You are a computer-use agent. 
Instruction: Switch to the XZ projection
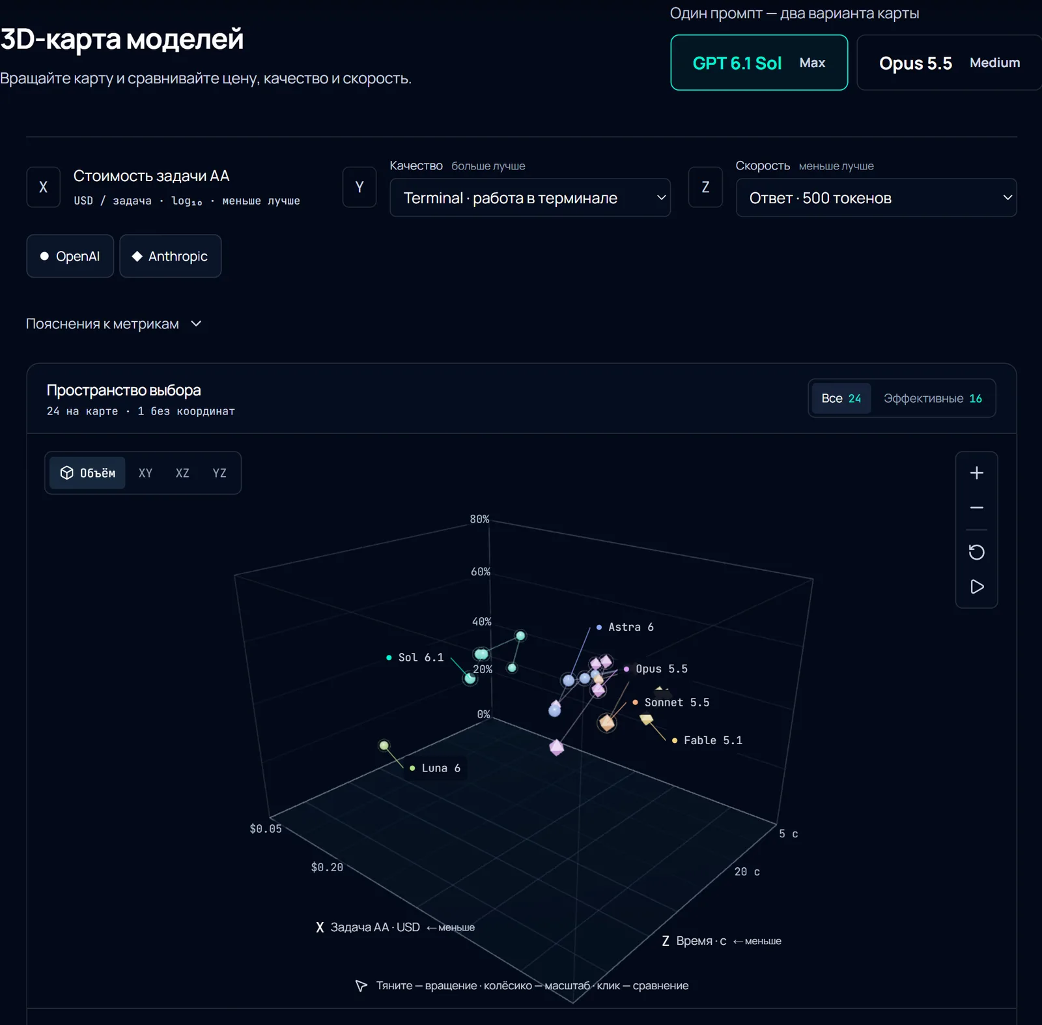point(182,473)
